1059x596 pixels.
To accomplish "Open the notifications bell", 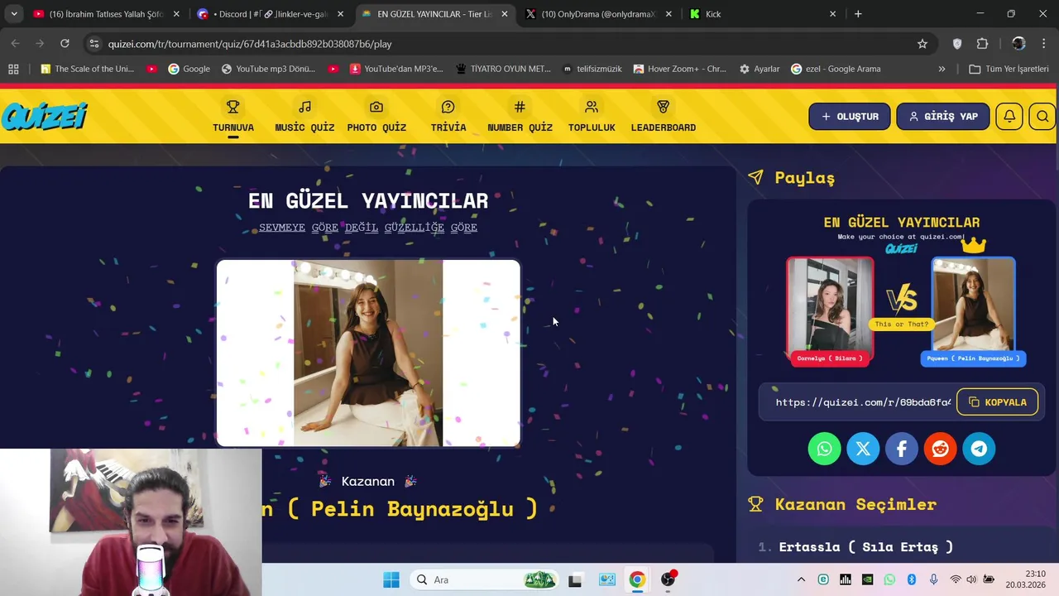I will [x=1009, y=117].
